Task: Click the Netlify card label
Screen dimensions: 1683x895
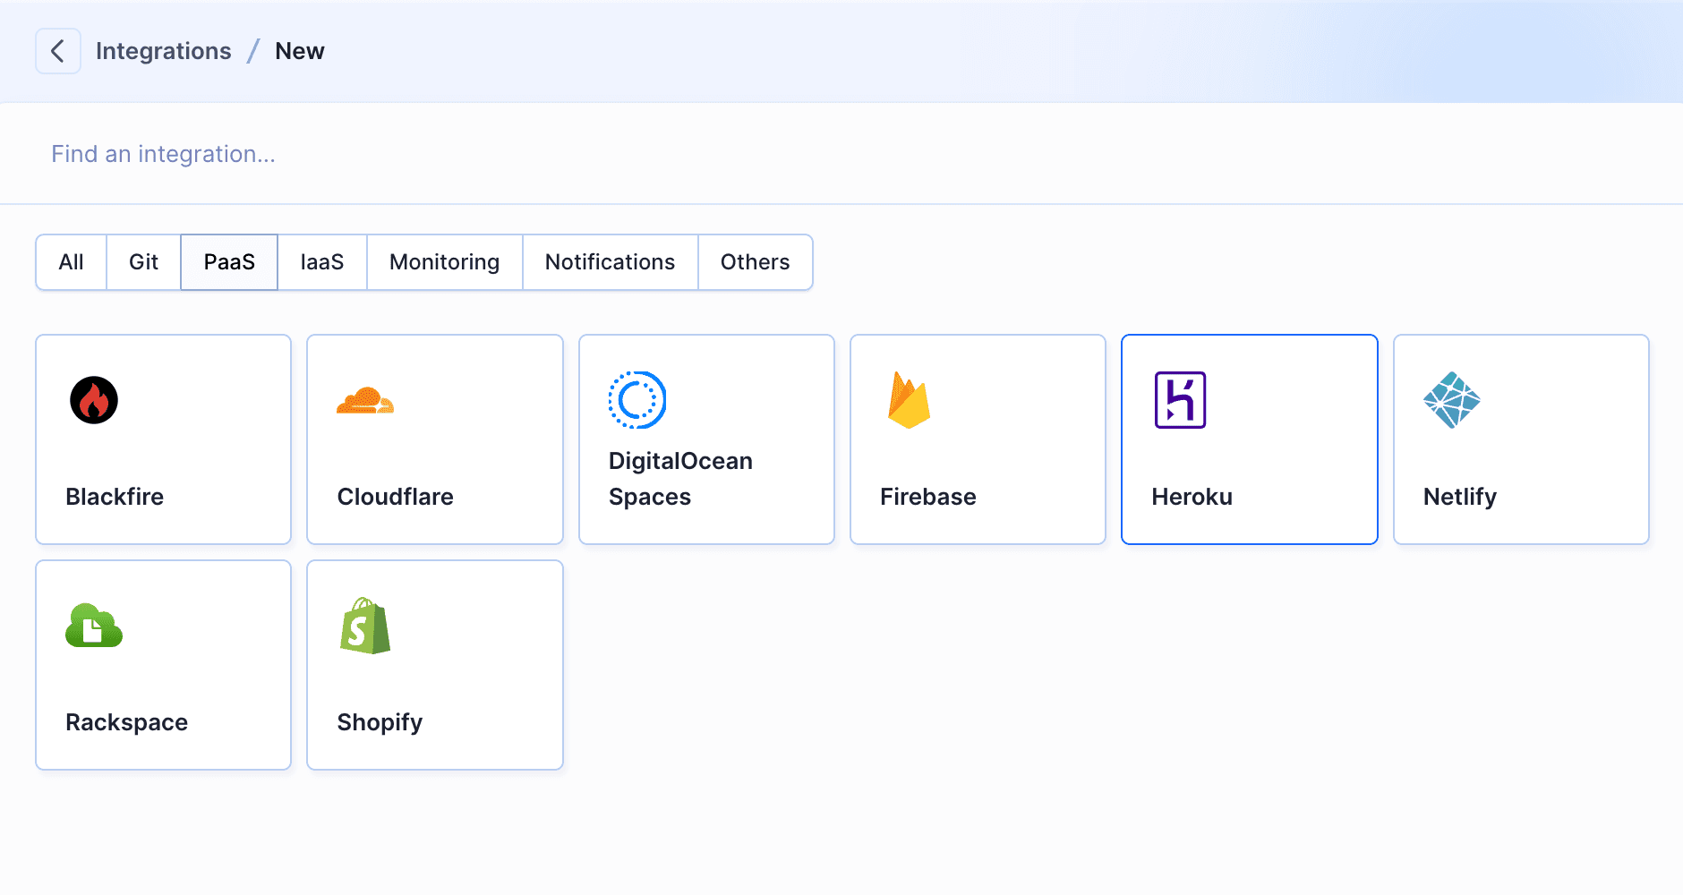Action: [1460, 497]
